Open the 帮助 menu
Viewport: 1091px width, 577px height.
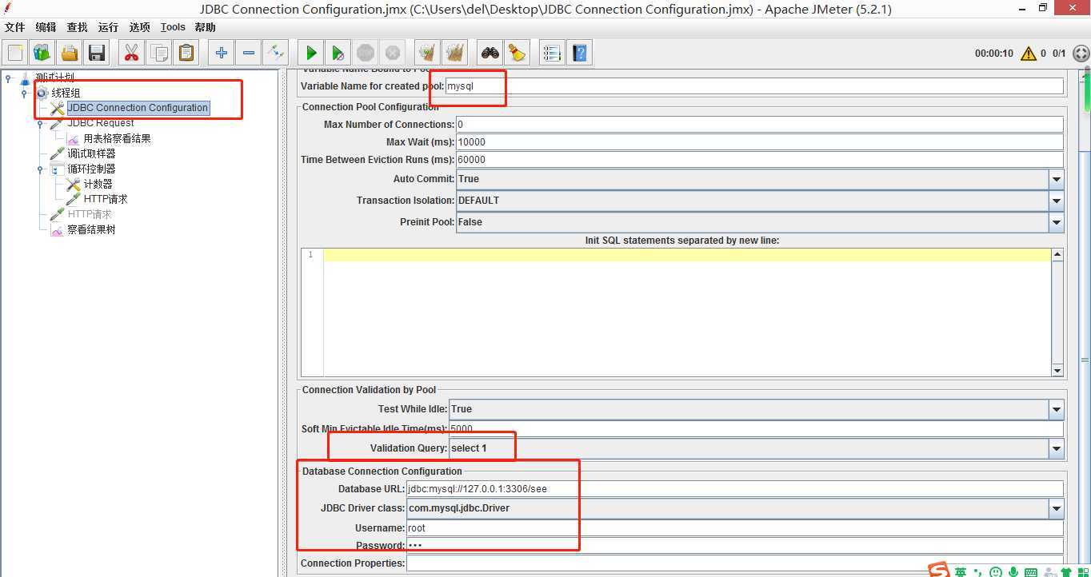click(x=206, y=27)
